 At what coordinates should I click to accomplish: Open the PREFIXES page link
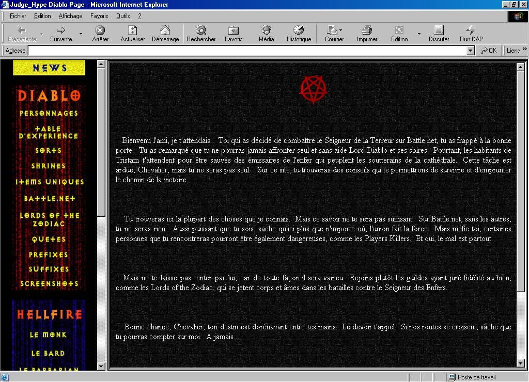[49, 254]
